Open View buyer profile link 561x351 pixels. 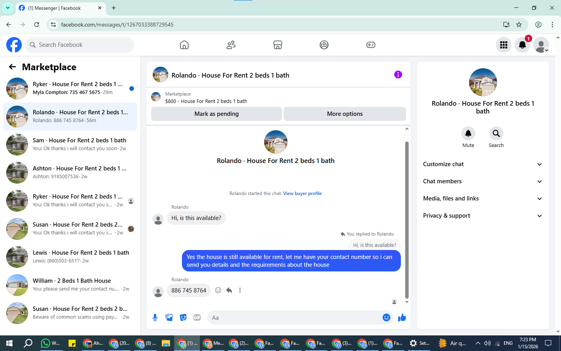point(302,193)
